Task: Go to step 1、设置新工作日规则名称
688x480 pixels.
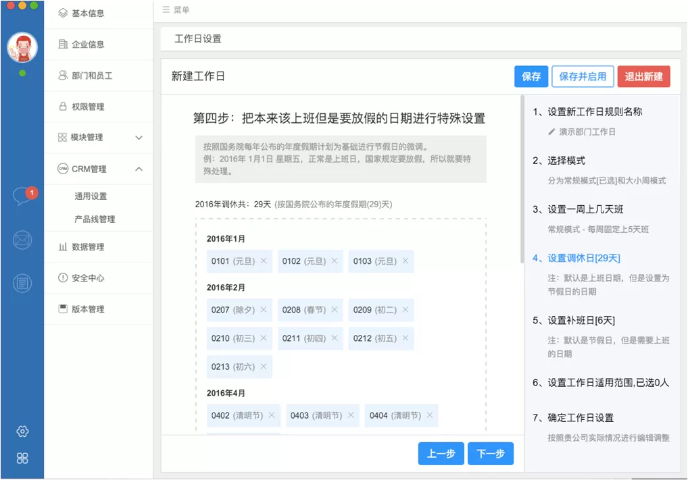Action: click(587, 112)
